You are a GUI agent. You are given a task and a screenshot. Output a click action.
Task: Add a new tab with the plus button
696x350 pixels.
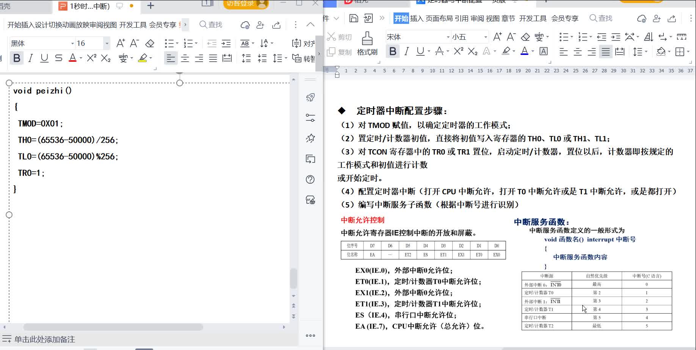click(x=150, y=6)
